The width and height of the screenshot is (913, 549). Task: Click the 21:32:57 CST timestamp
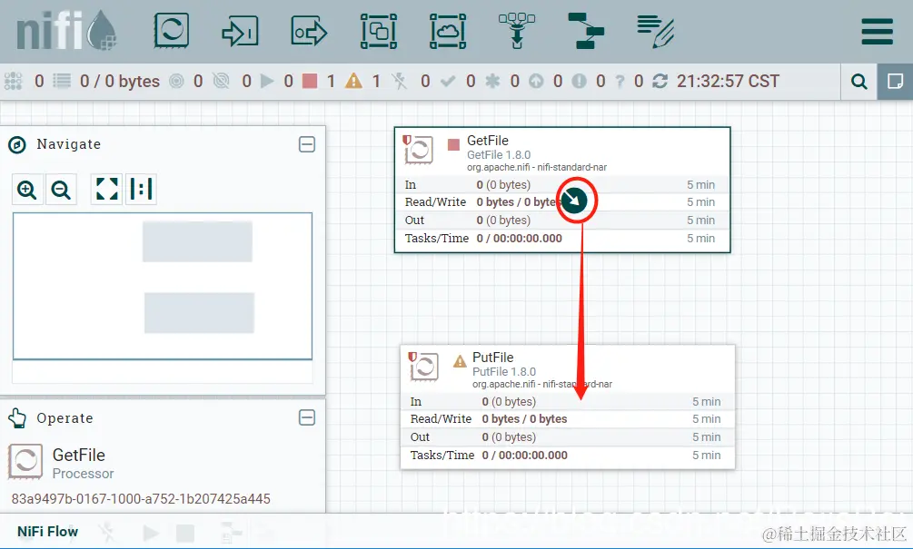[728, 81]
